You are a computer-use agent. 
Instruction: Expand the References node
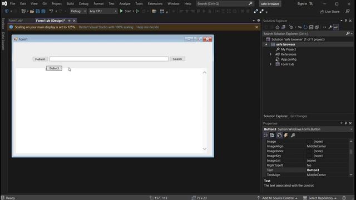pos(270,54)
